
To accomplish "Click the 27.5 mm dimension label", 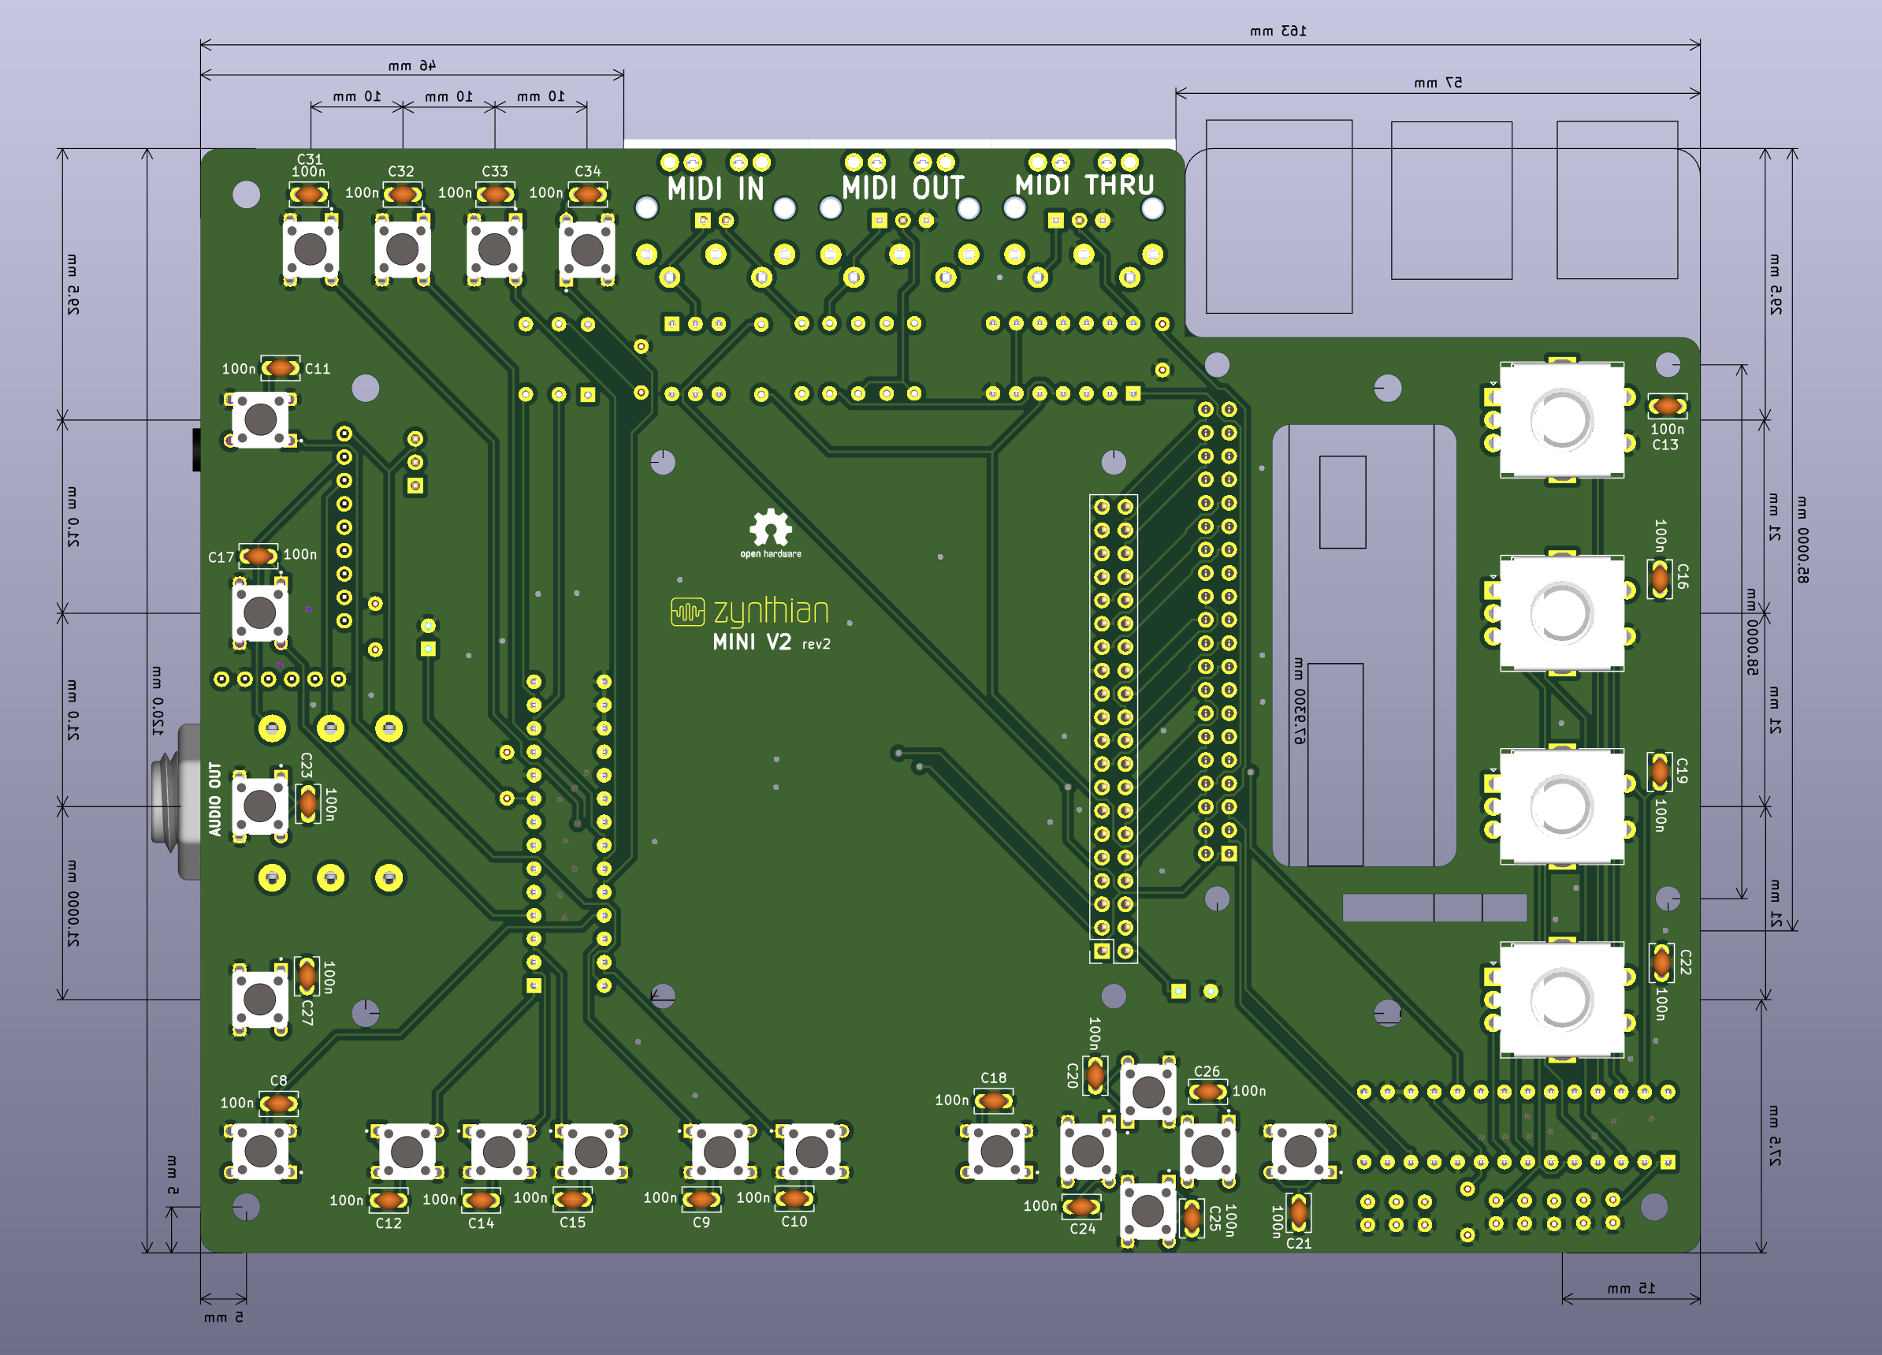I will coord(1774,1135).
